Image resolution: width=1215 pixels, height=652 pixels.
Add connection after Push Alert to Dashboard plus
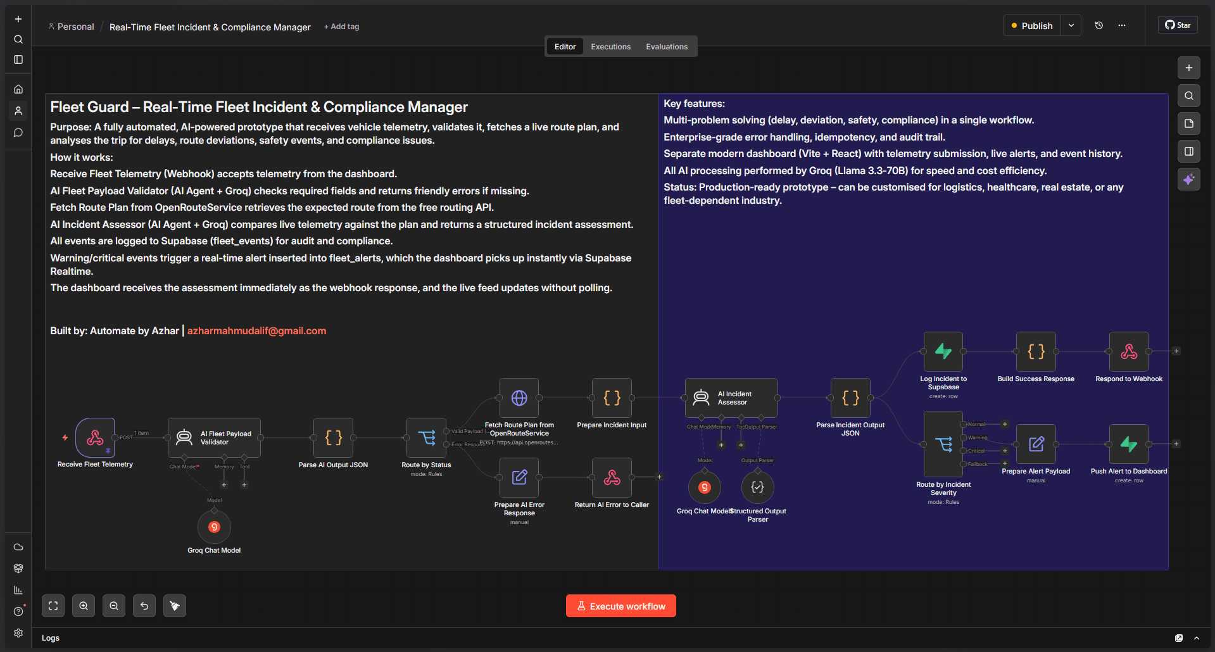click(x=1176, y=444)
